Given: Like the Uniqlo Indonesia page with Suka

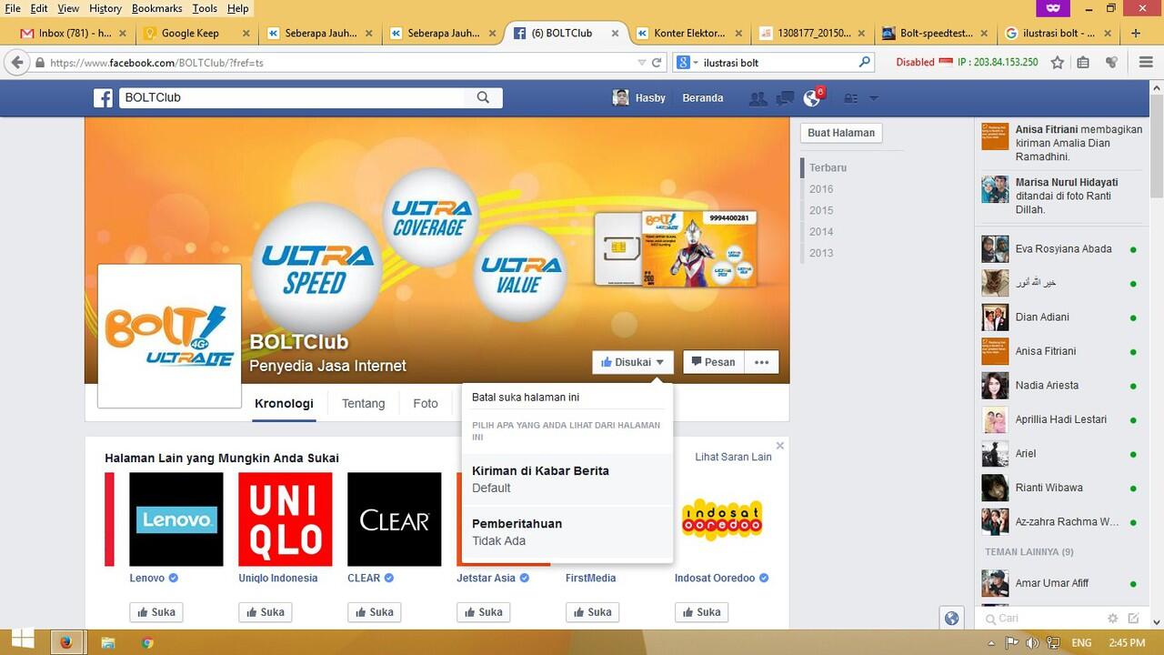Looking at the screenshot, I should [x=266, y=612].
